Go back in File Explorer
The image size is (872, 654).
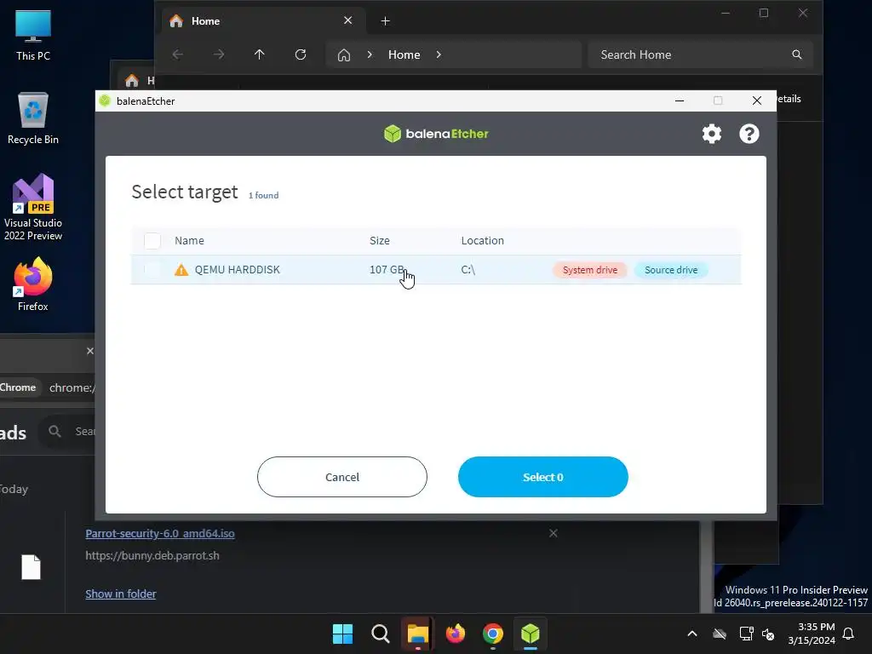tap(177, 54)
